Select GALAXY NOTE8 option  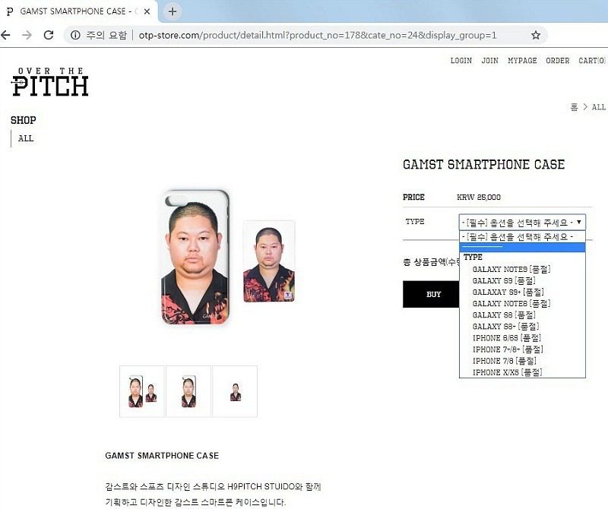pos(522,304)
